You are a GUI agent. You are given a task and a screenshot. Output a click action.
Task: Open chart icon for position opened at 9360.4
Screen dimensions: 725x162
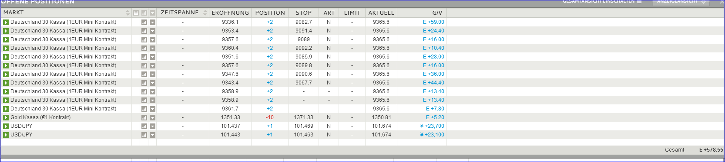144,48
